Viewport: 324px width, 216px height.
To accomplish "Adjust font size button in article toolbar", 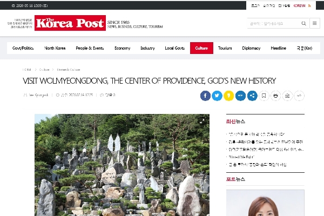I will click(x=299, y=96).
